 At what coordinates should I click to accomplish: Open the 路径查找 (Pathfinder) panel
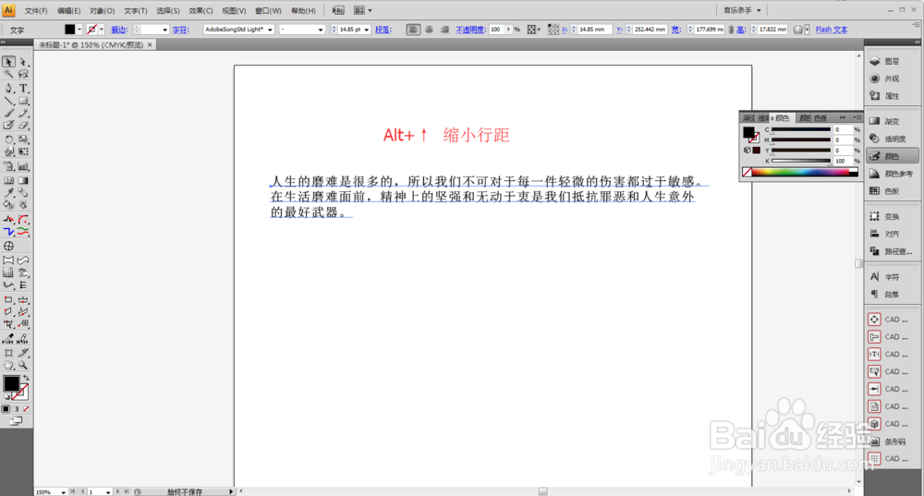pos(892,251)
